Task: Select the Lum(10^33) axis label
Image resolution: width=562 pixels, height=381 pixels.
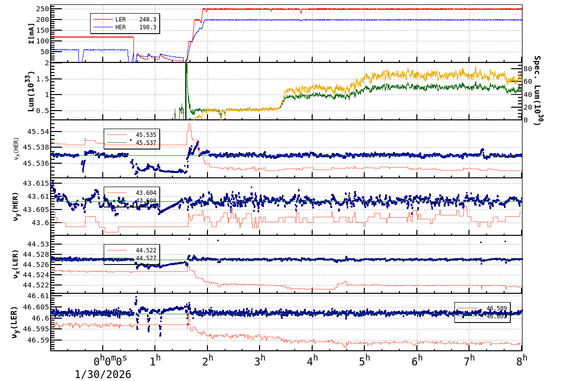Action: (31, 92)
